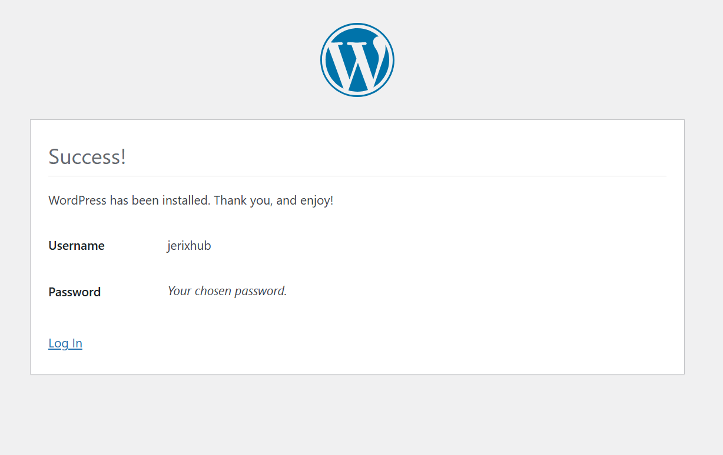This screenshot has width=723, height=455.
Task: Click the WordPress installed confirmation message
Action: click(190, 200)
